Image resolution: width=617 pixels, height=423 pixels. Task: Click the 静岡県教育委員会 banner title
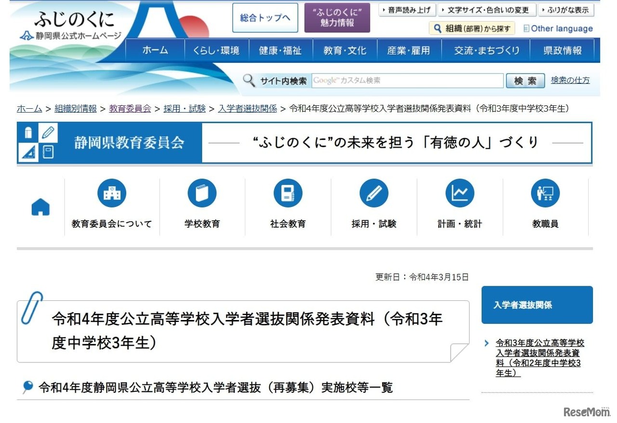[x=129, y=142]
